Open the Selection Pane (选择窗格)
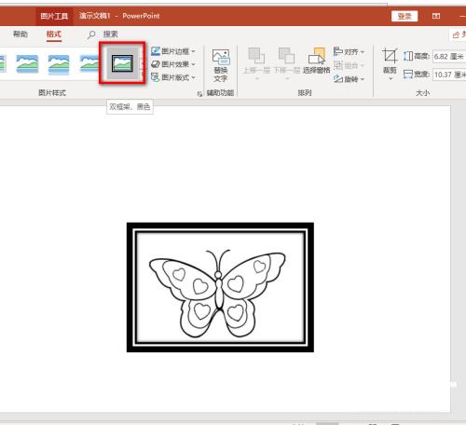 click(x=317, y=61)
